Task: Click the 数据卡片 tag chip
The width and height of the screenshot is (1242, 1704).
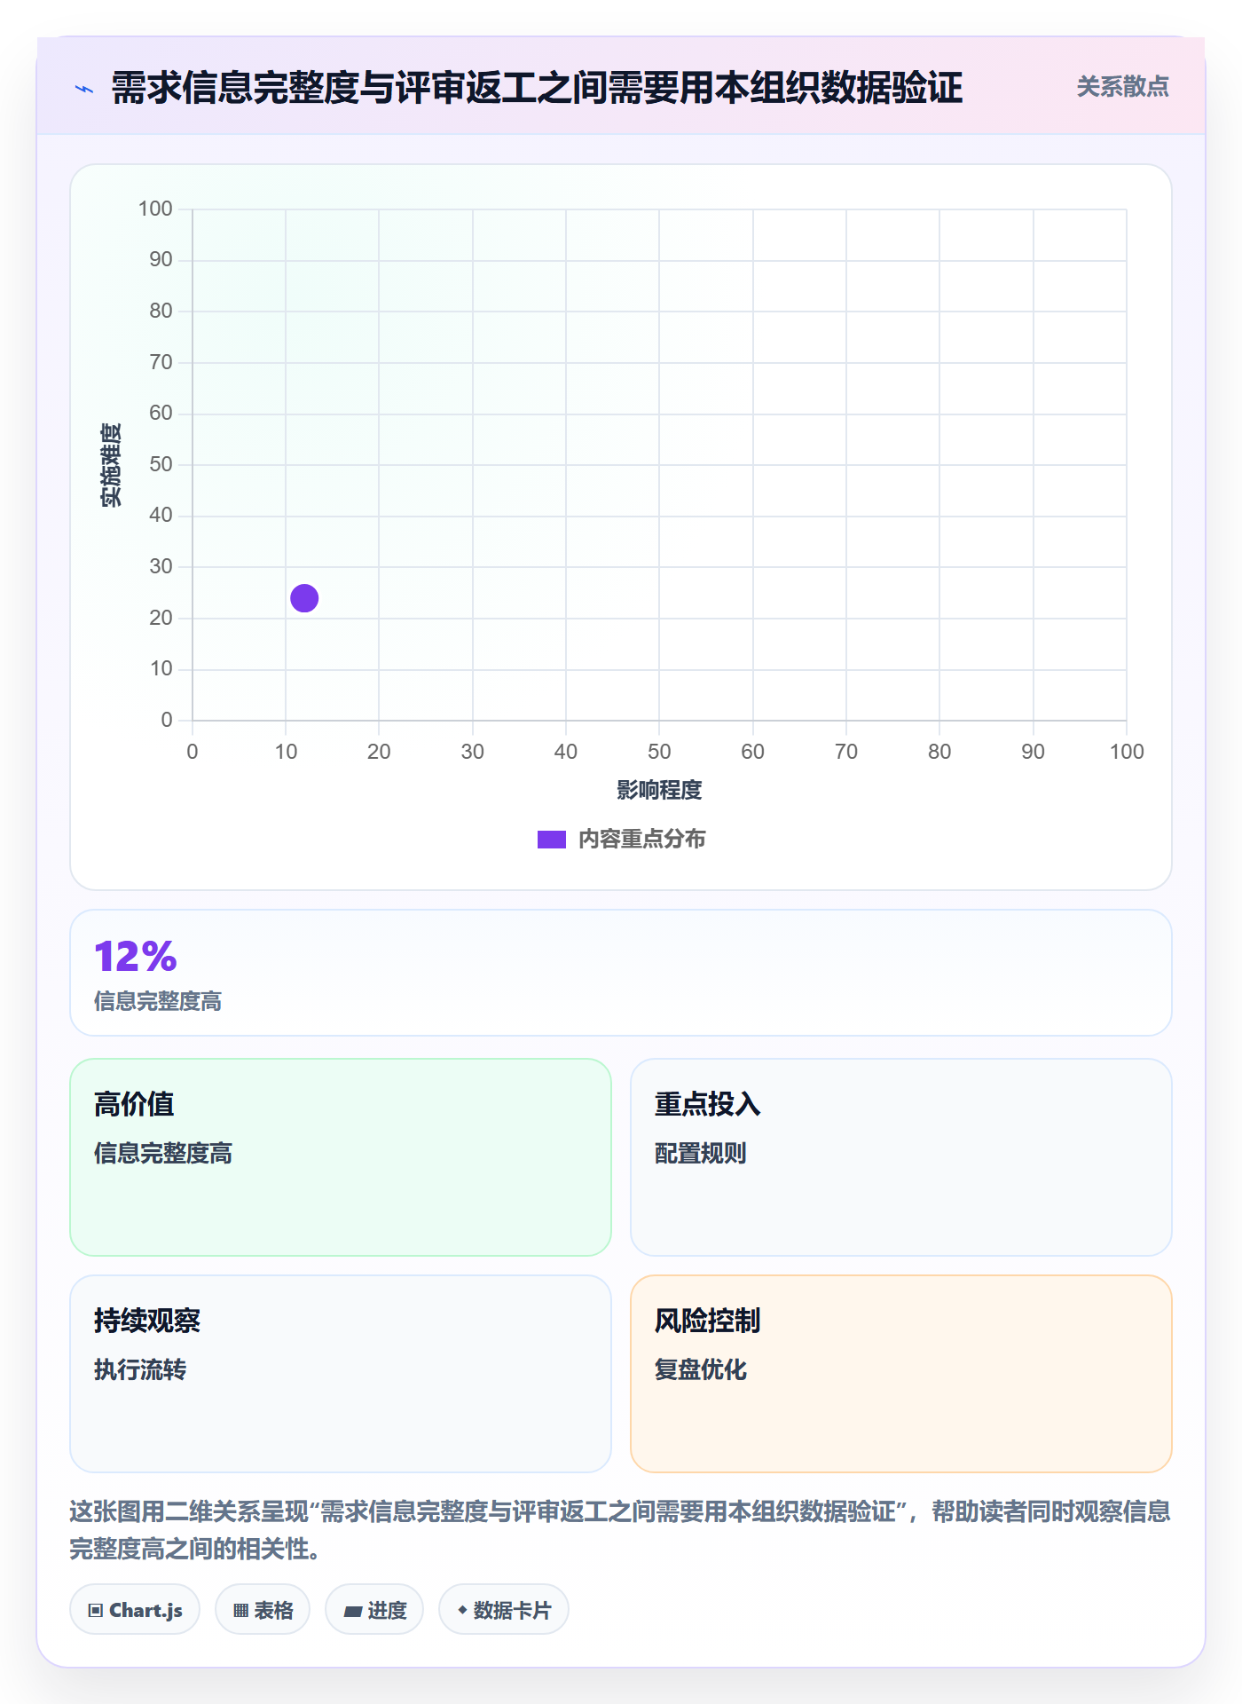Action: (x=504, y=1610)
